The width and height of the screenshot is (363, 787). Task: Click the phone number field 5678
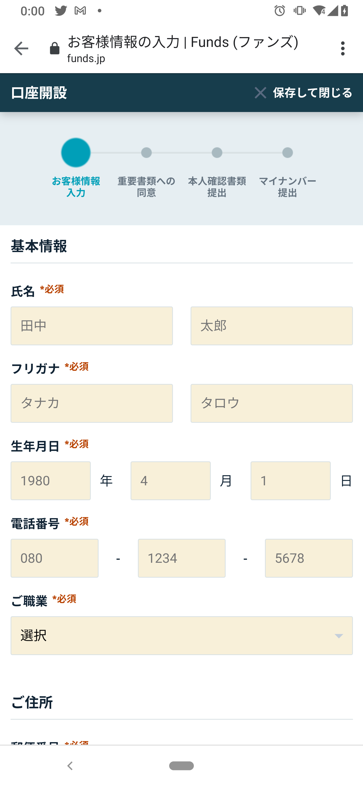click(x=309, y=558)
